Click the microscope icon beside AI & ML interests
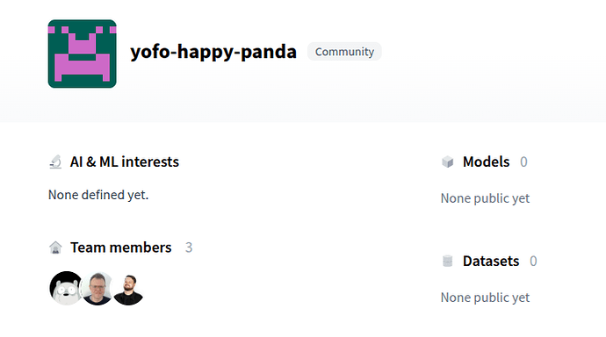Screen dimensions: 606x337 [x=55, y=161]
